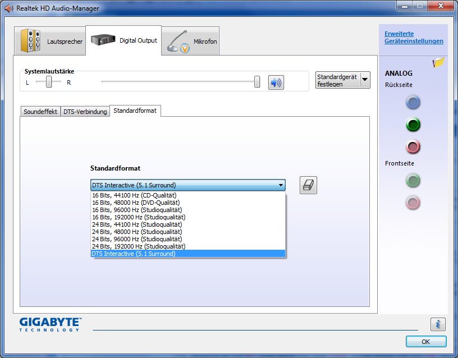This screenshot has width=458, height=358.
Task: Click the Realtek speaker title bar icon
Action: pos(9,8)
